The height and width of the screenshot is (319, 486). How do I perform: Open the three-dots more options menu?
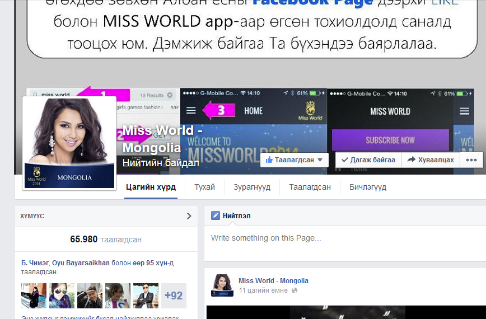pos(471,160)
